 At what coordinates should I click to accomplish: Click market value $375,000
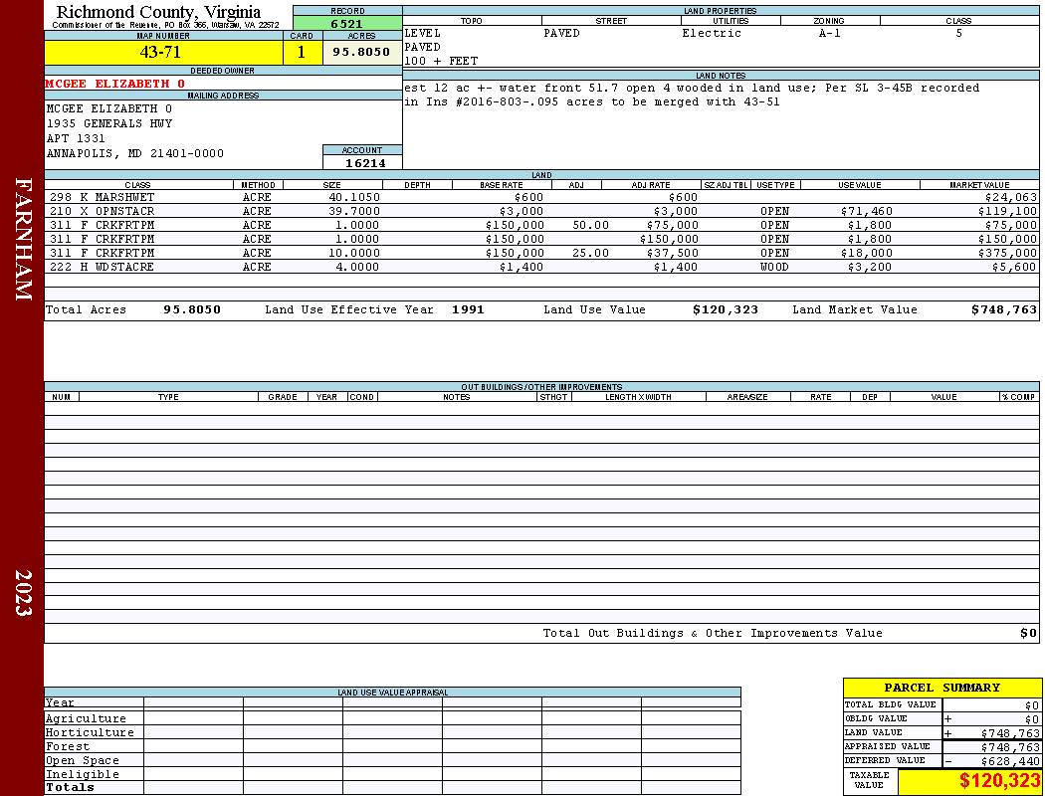pyautogui.click(x=1007, y=253)
